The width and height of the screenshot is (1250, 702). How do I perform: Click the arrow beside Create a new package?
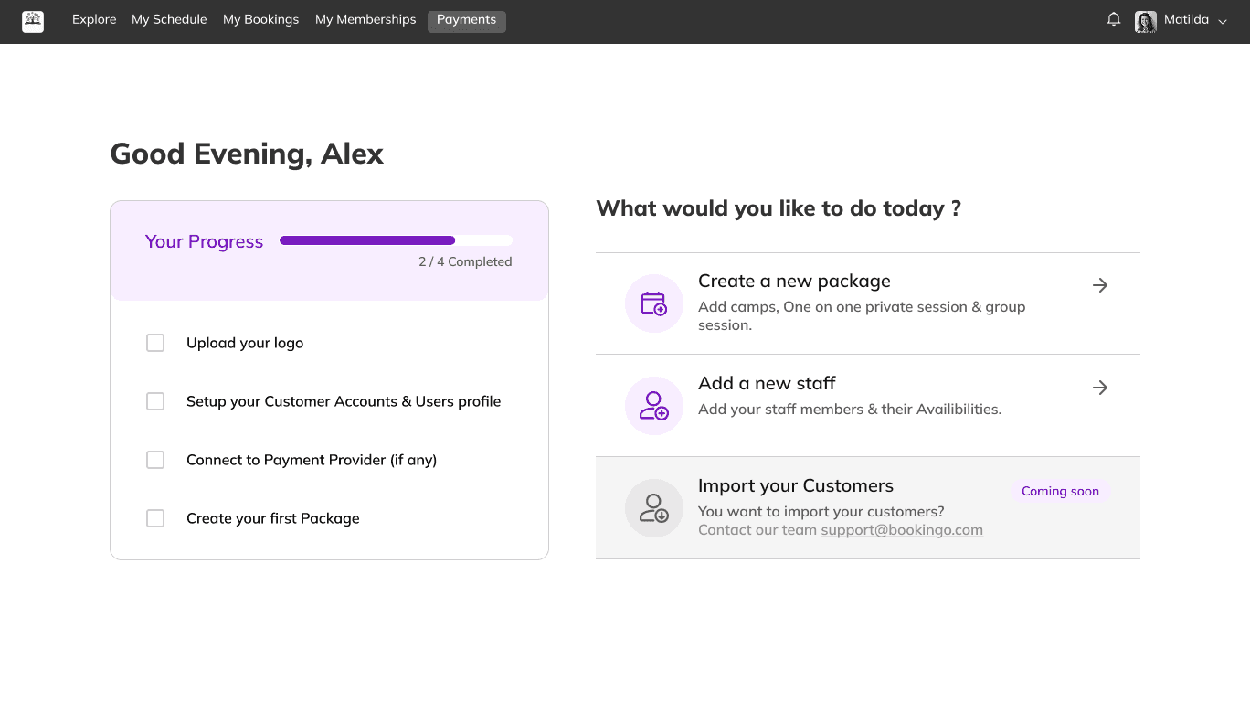pos(1100,285)
